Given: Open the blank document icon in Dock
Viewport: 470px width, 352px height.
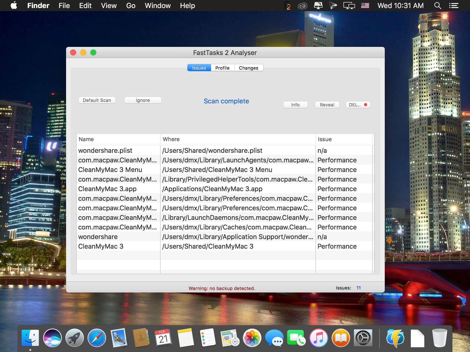Looking at the screenshot, I should (x=417, y=338).
